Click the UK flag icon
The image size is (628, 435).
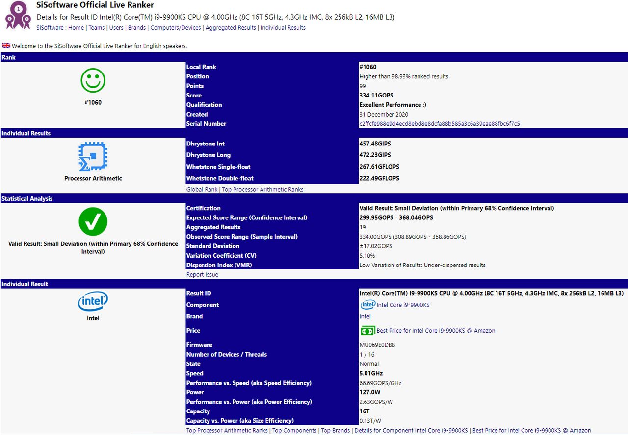pyautogui.click(x=6, y=46)
